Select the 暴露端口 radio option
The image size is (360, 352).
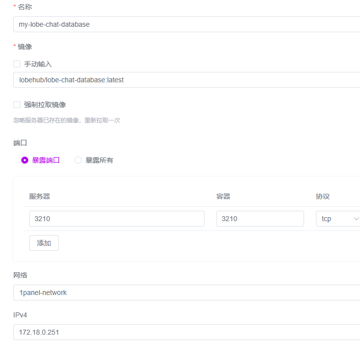click(25, 160)
